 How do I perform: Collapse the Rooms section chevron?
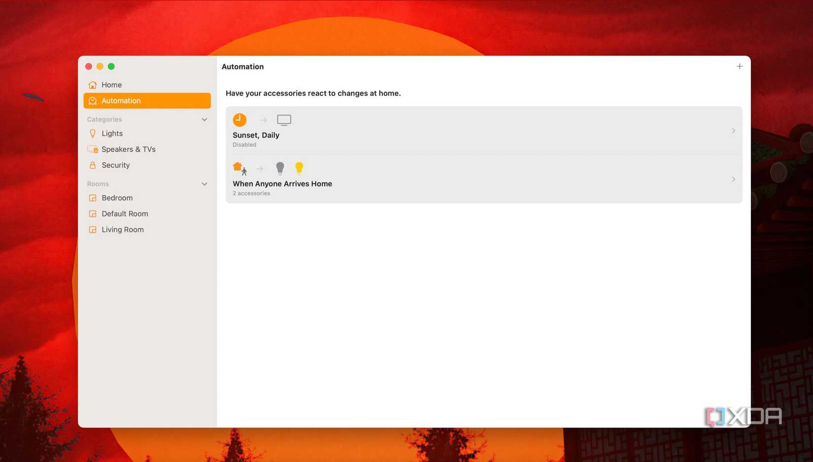pyautogui.click(x=204, y=184)
